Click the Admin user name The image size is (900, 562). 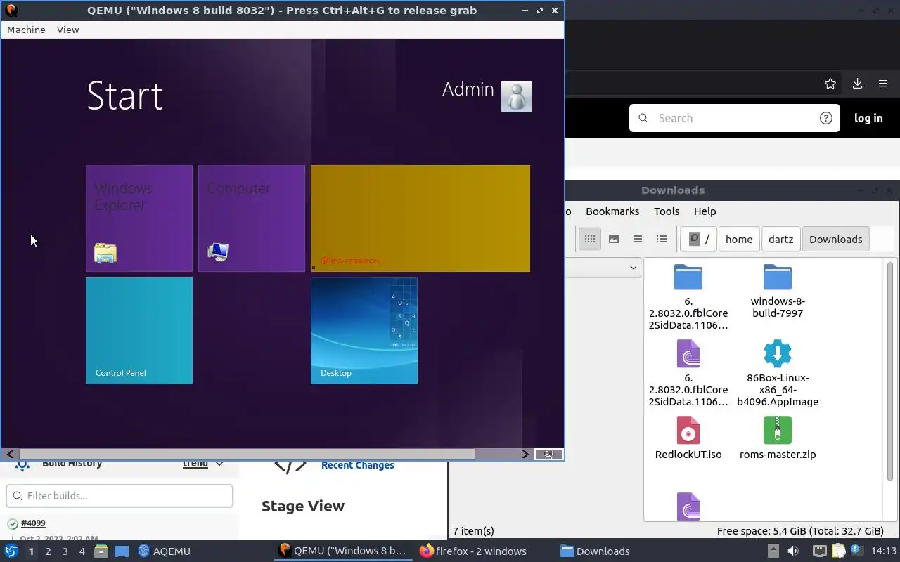(x=468, y=89)
